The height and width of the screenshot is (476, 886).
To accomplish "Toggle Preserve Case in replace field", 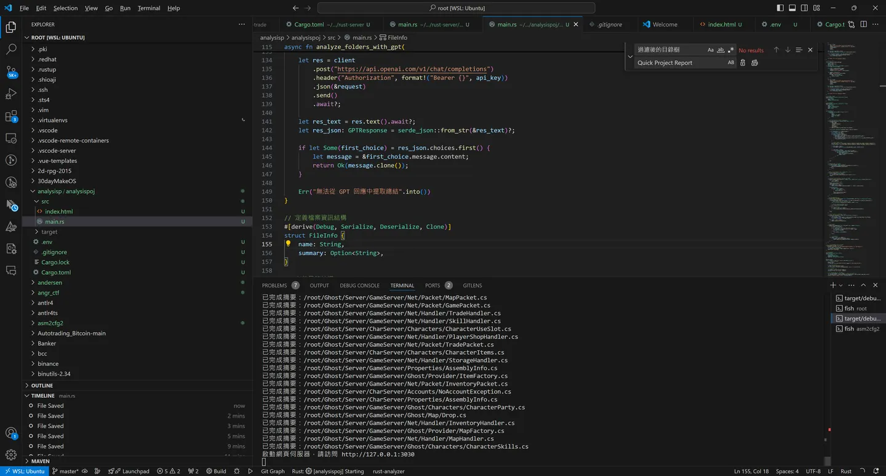I will pyautogui.click(x=731, y=63).
